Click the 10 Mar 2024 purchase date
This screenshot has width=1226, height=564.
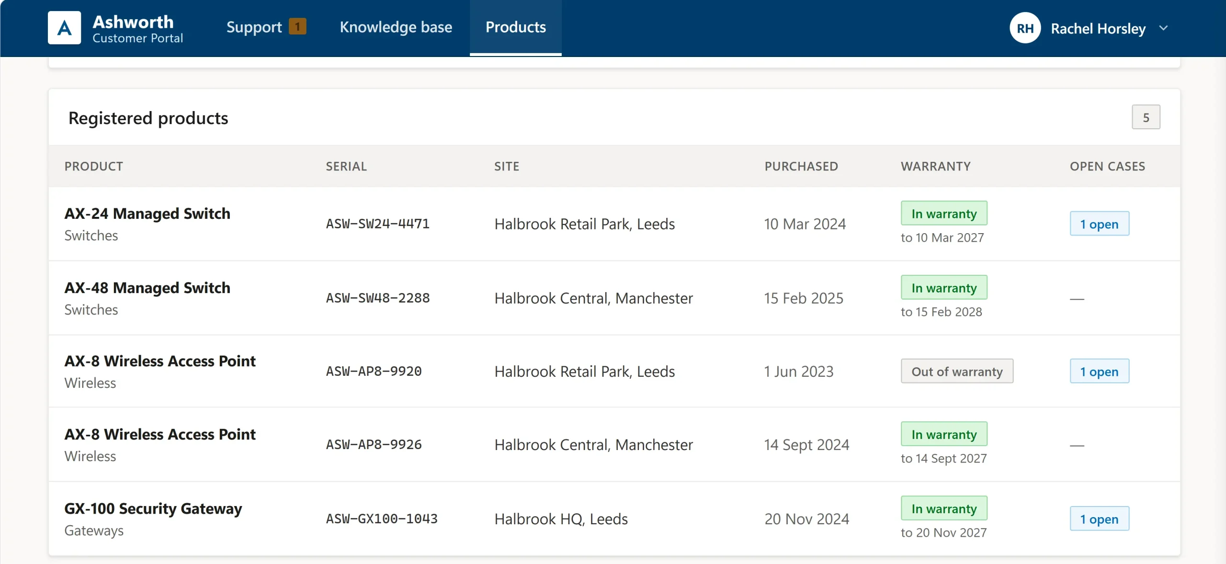point(805,224)
